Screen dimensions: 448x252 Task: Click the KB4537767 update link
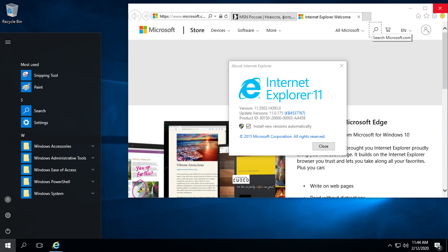pyautogui.click(x=295, y=113)
